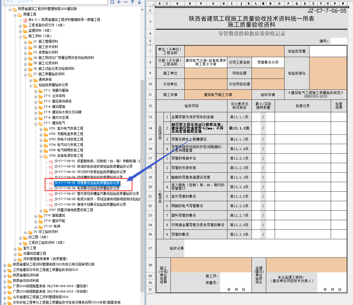
Task: Click the 0706 自备电源安装工程 folder icon
Action: tap(46, 156)
